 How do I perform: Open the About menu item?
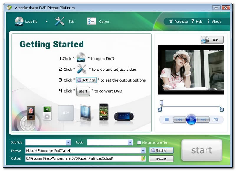tap(214, 22)
